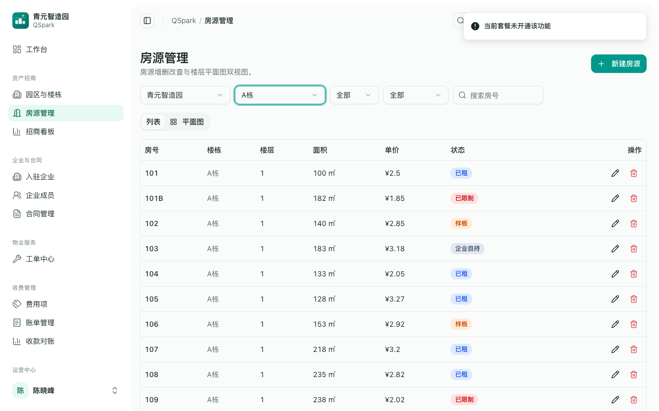Open the A栋 building dropdown

pos(280,95)
